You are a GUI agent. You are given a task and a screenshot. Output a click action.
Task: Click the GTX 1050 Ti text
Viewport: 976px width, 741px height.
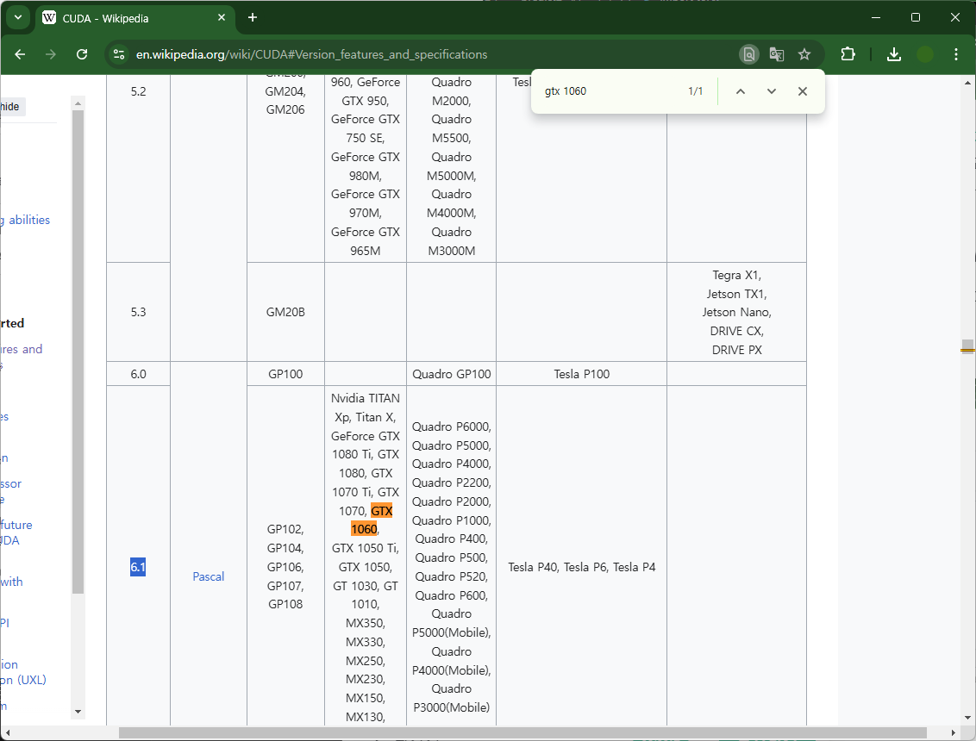coord(366,548)
